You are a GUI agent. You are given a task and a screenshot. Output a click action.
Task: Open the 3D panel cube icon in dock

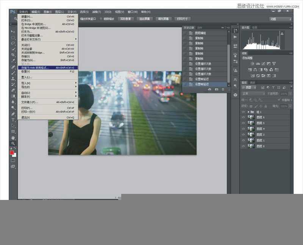(x=235, y=95)
